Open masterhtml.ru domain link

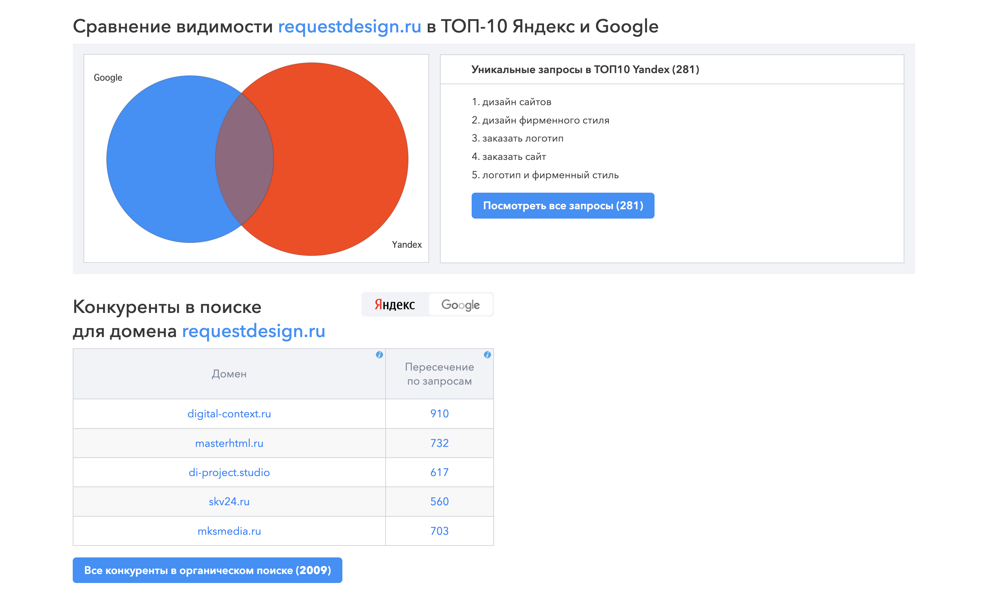(229, 443)
